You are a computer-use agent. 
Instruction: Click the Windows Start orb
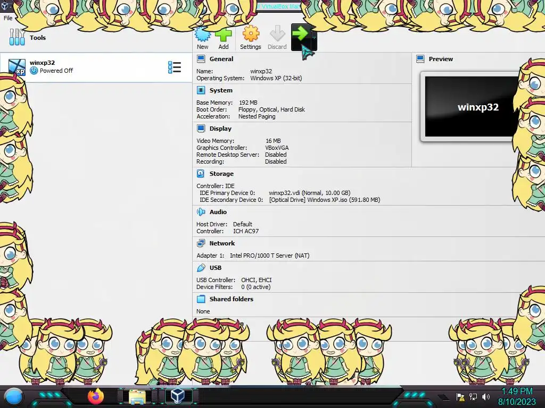(x=14, y=396)
